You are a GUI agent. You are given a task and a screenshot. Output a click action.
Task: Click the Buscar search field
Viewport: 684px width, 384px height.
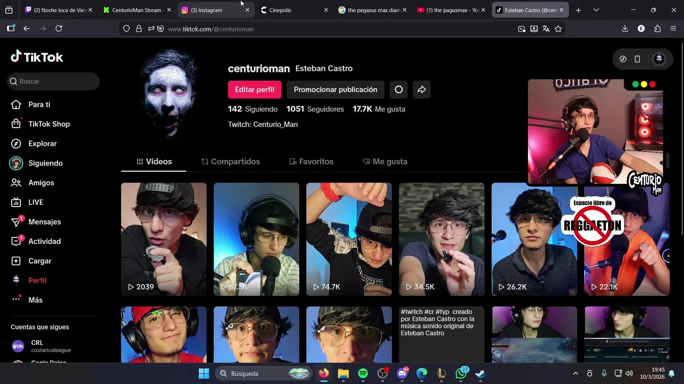(53, 81)
